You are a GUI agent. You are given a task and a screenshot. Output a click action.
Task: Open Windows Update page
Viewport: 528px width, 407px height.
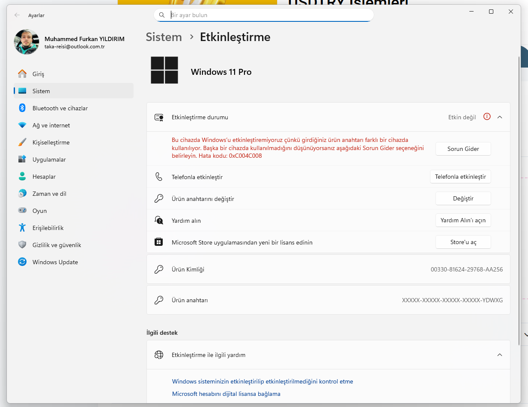[x=74, y=262]
